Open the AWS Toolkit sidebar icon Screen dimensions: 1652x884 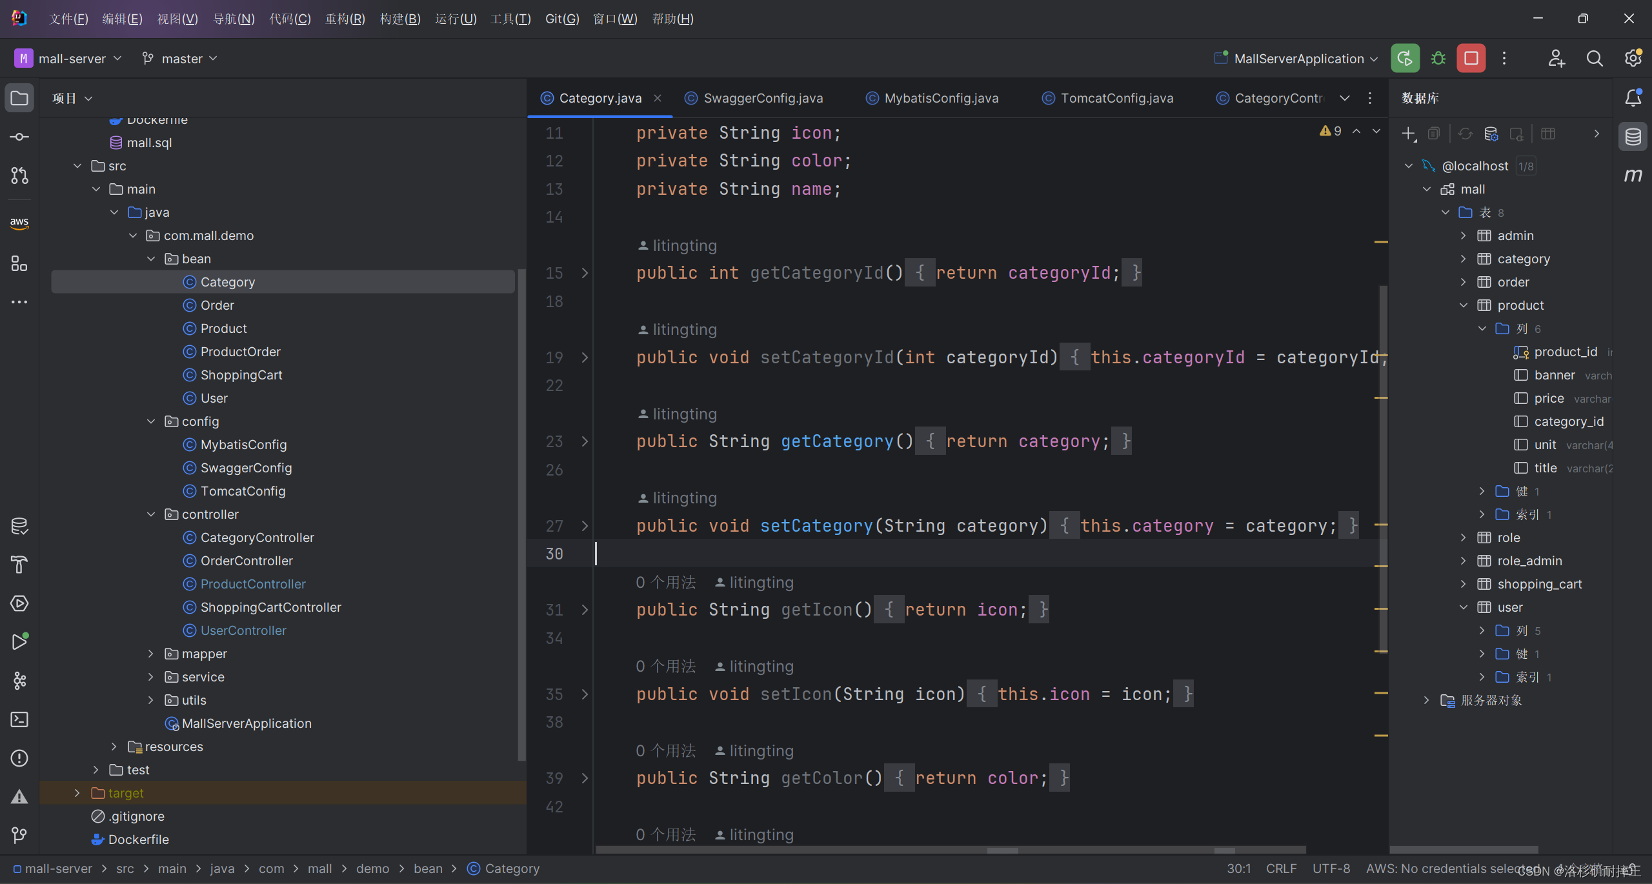coord(19,223)
